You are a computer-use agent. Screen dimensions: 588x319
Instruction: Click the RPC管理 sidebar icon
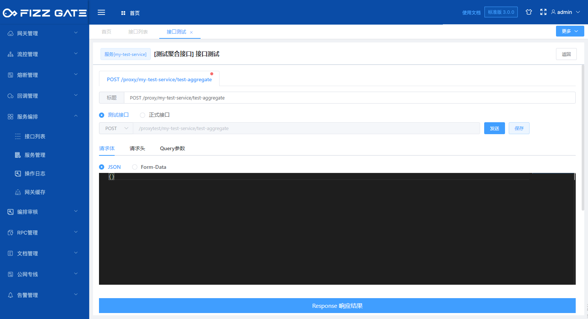10,233
